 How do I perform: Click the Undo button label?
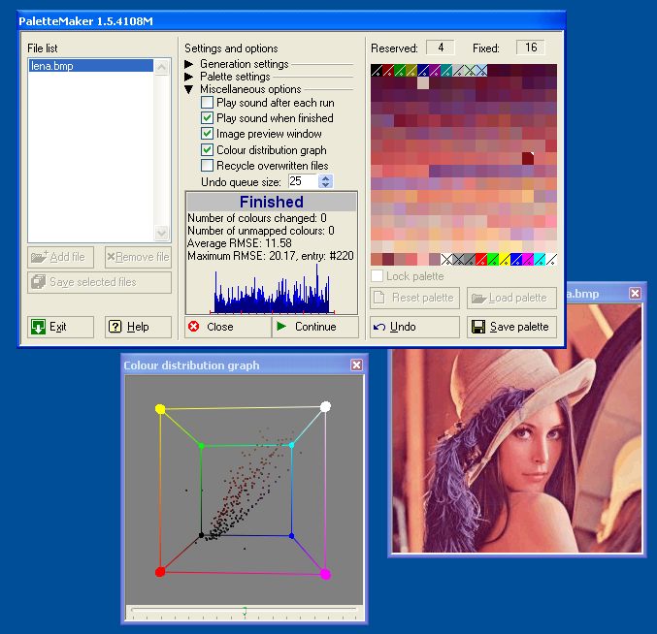(403, 327)
